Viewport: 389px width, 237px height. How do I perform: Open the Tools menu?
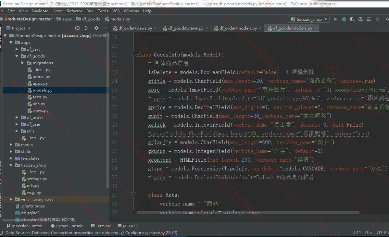[103, 11]
